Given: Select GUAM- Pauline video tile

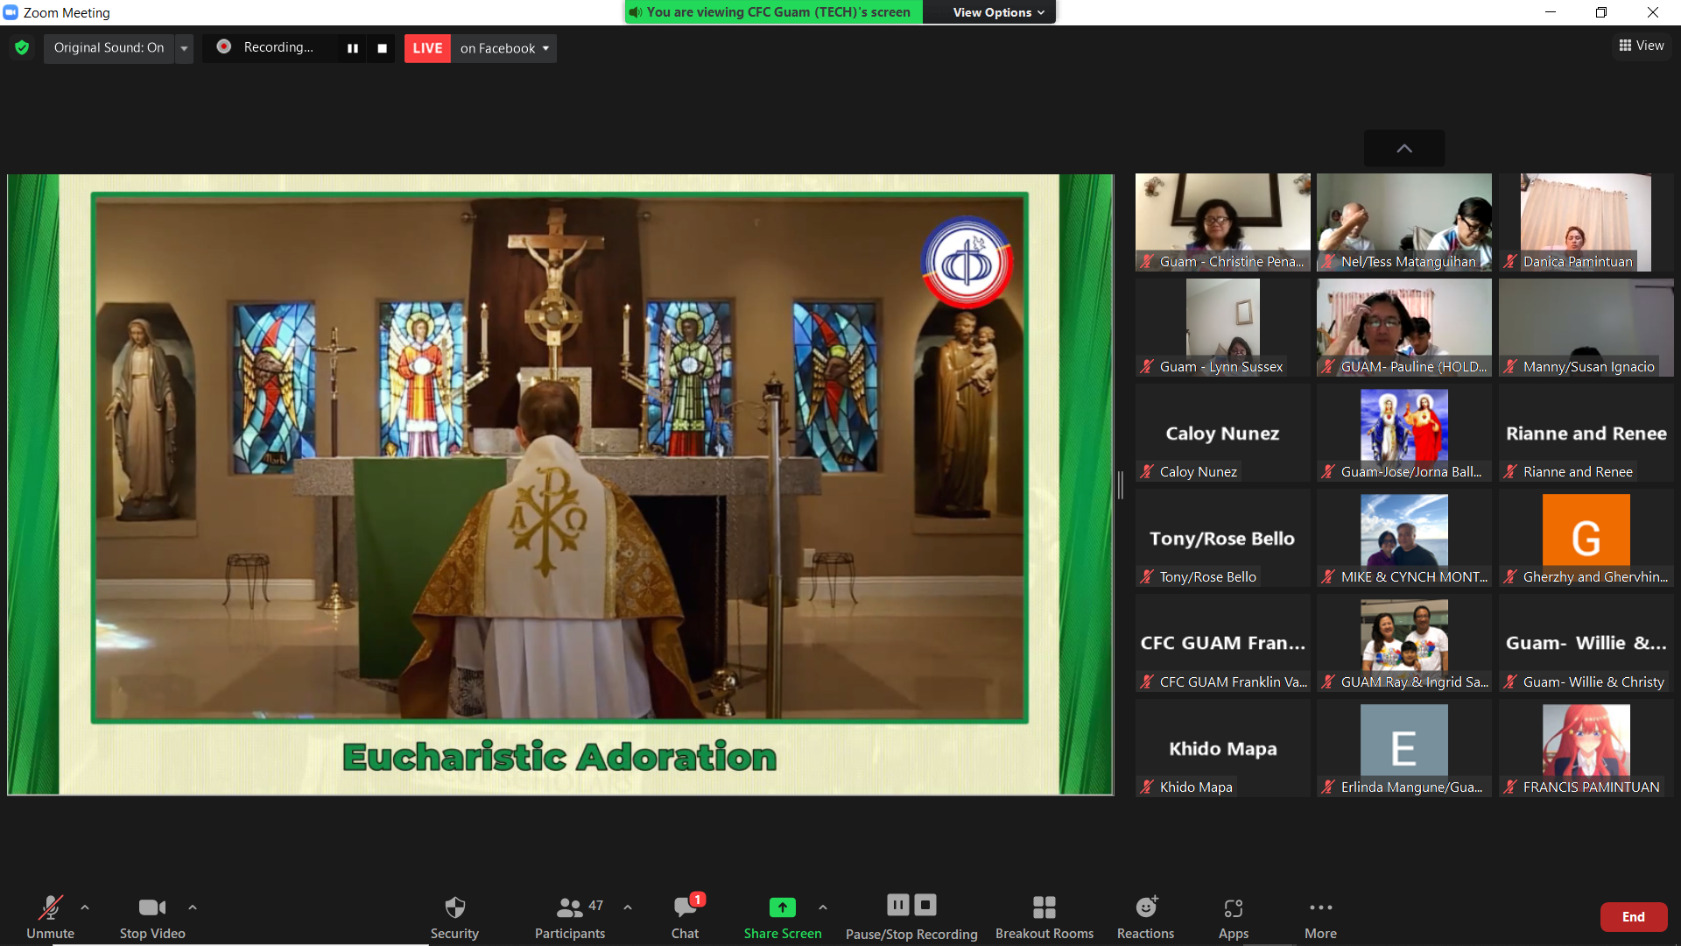Looking at the screenshot, I should coord(1404,328).
